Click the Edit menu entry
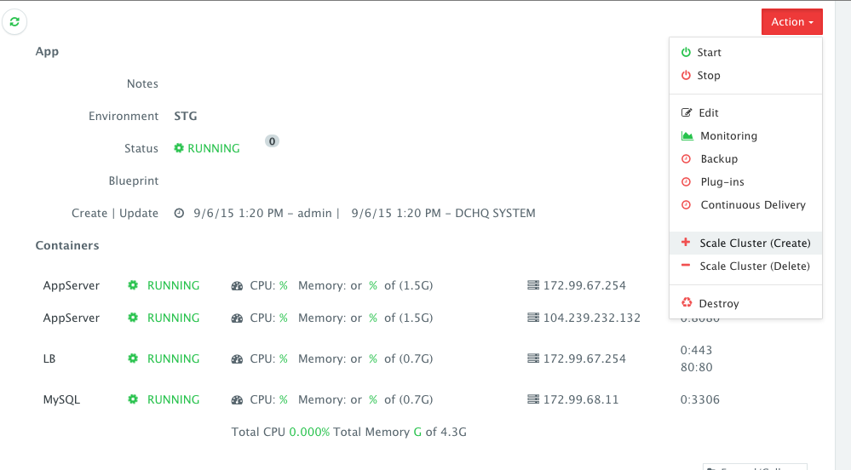851x470 pixels. click(708, 113)
